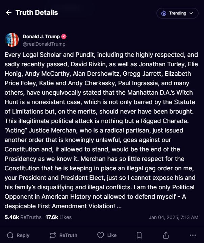
Task: Expand the Trending dropdown chevron
Action: [192, 13]
